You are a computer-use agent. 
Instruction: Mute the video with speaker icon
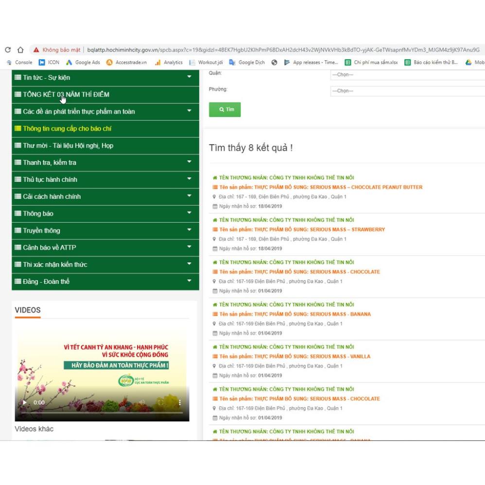tap(142, 402)
